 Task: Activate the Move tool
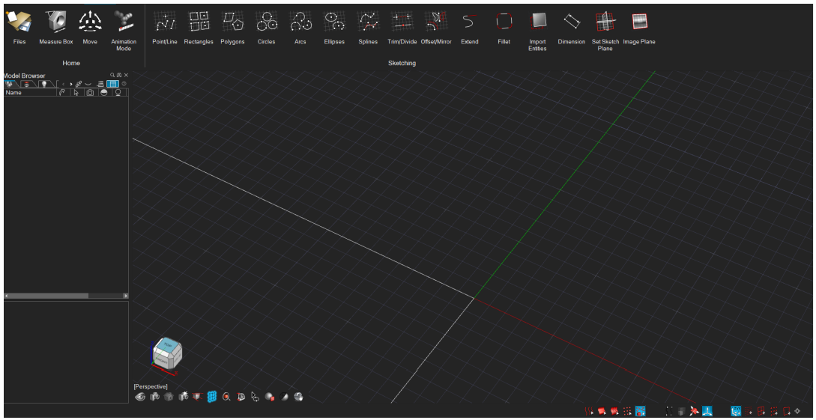(x=90, y=27)
